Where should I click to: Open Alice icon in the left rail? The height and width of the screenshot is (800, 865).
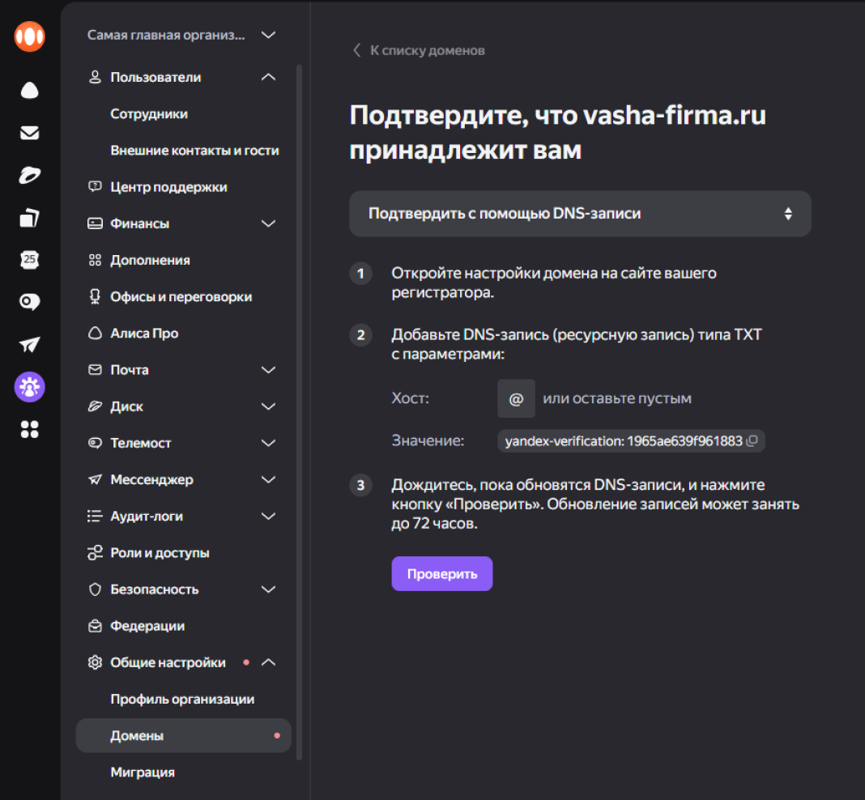pyautogui.click(x=29, y=90)
